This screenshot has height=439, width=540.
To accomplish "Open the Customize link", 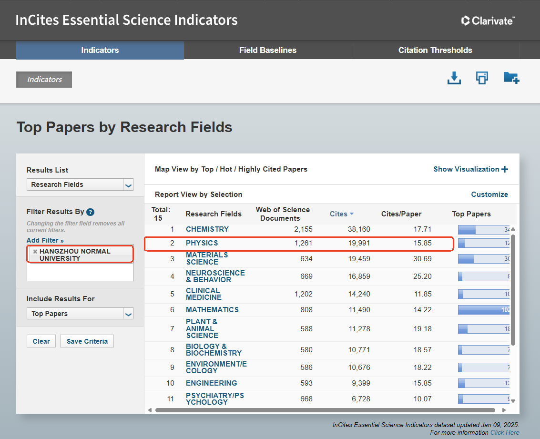I will click(489, 194).
